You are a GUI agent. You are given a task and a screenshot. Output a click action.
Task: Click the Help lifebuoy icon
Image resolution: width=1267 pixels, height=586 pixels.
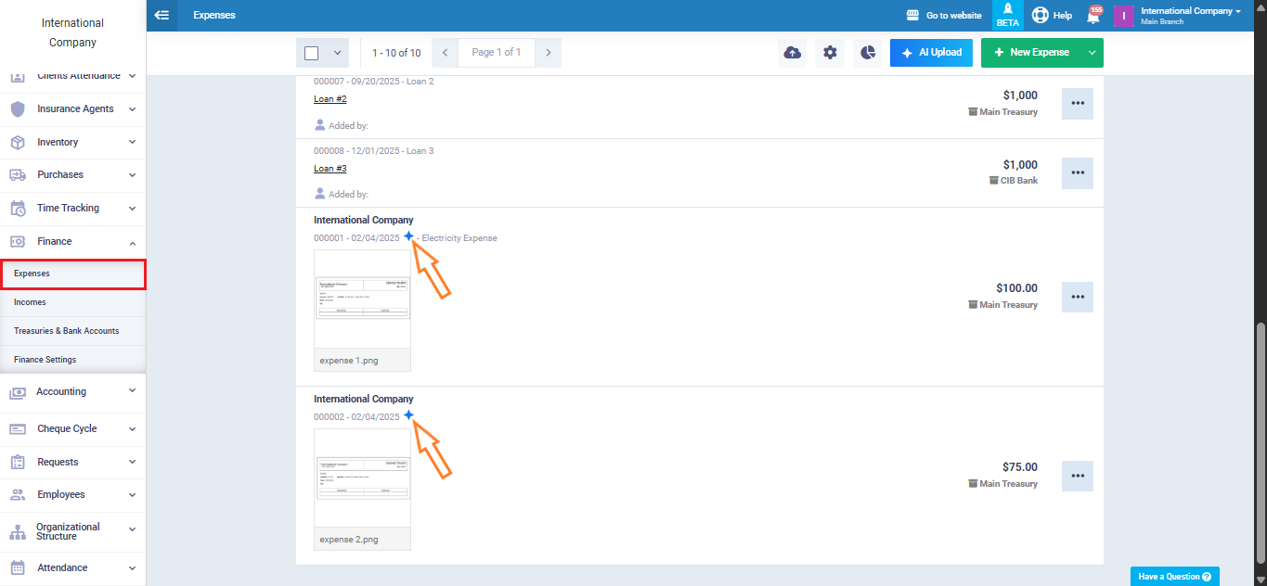[x=1041, y=16]
